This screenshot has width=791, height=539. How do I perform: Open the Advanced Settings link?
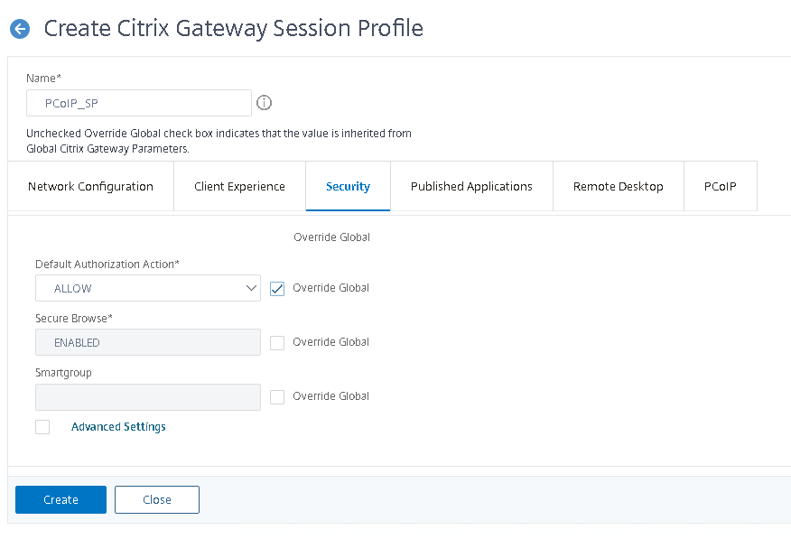(118, 426)
